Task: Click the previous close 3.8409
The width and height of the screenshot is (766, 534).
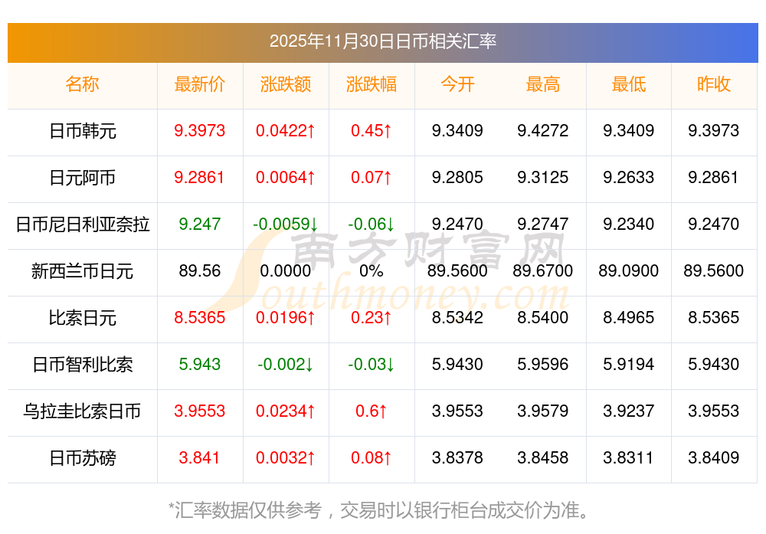Action: (714, 458)
